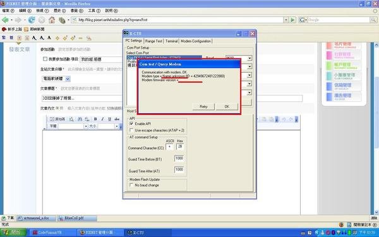
Task: Click the blue 信箱管理 sidebar button
Action: tap(344, 87)
